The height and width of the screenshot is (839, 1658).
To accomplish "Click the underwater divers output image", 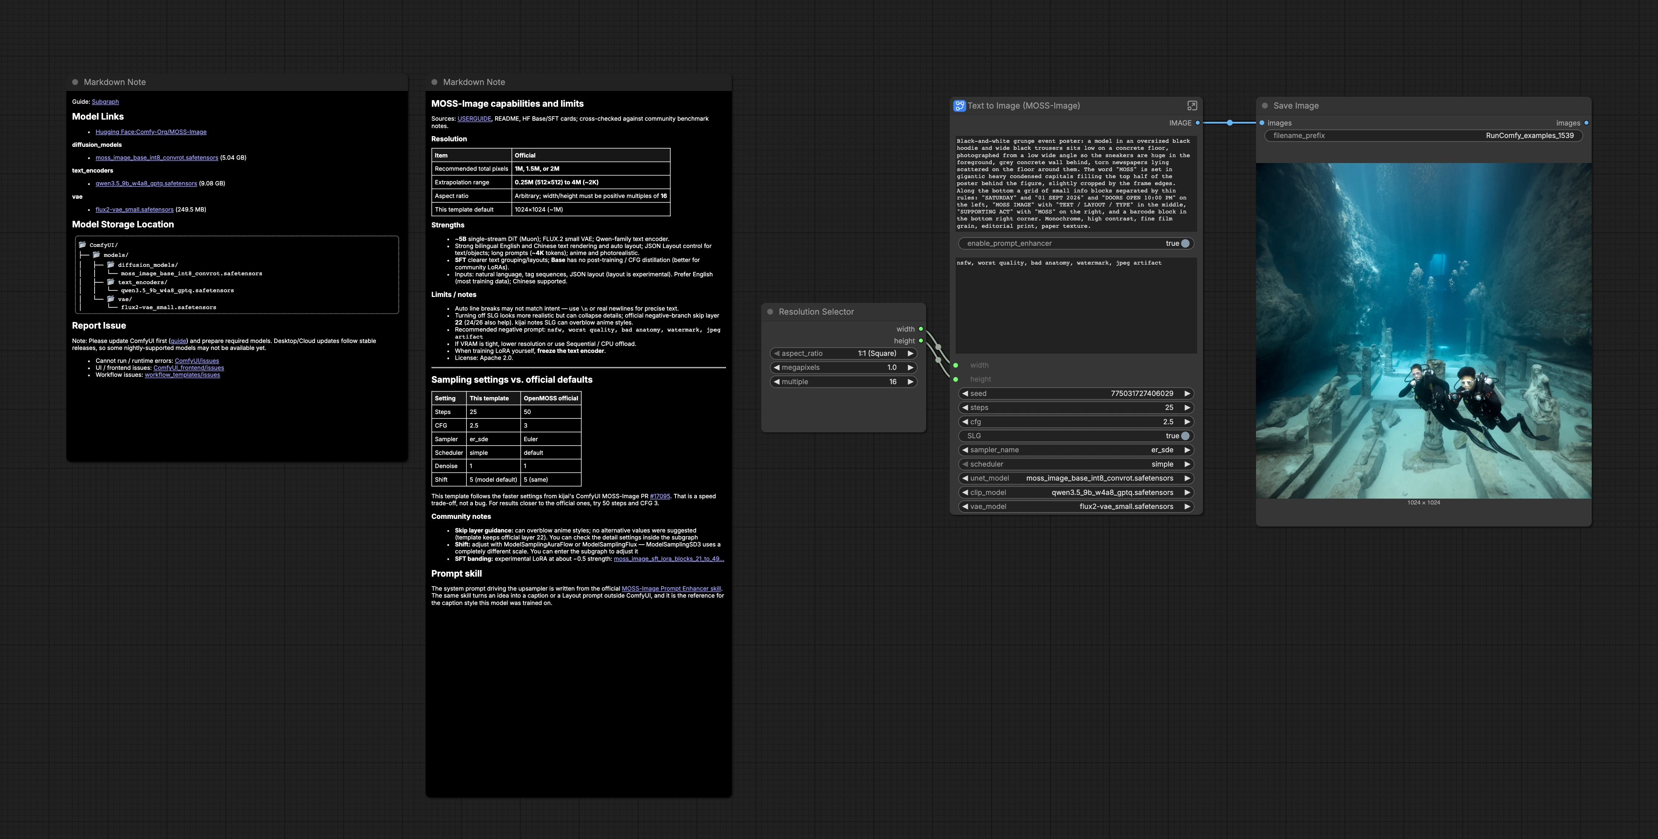I will click(x=1423, y=331).
